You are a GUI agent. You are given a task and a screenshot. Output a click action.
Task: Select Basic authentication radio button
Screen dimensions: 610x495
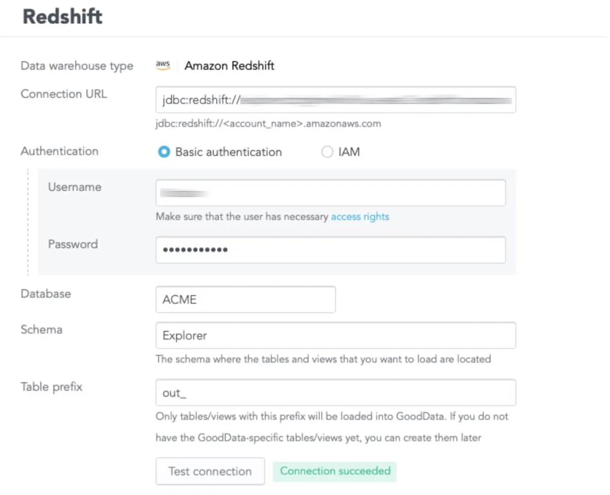(164, 152)
